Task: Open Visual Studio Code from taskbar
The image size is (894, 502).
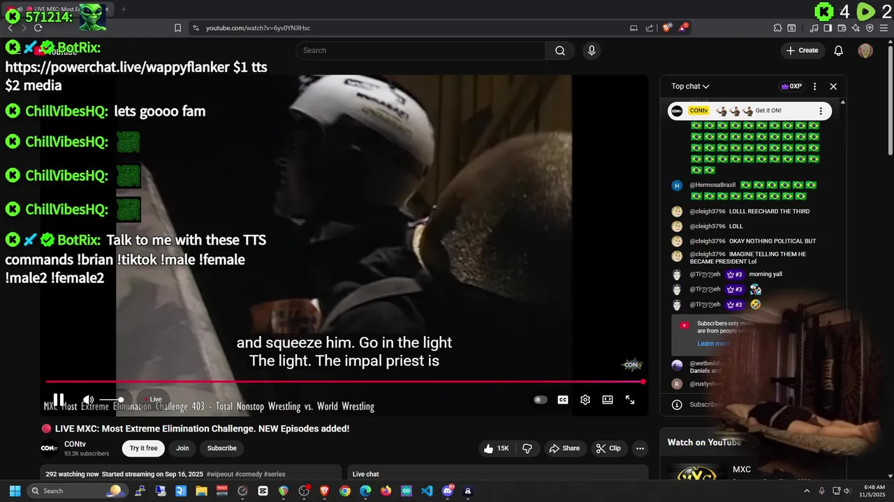Action: (427, 491)
